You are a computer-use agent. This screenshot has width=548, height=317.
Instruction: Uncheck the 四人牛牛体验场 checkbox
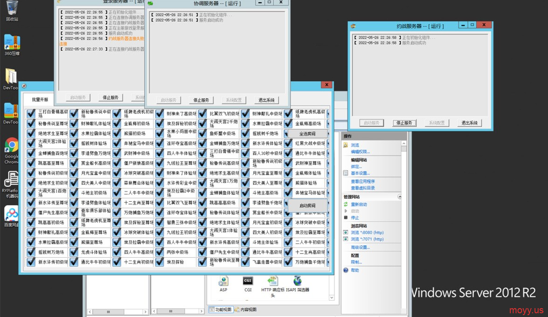[160, 153]
